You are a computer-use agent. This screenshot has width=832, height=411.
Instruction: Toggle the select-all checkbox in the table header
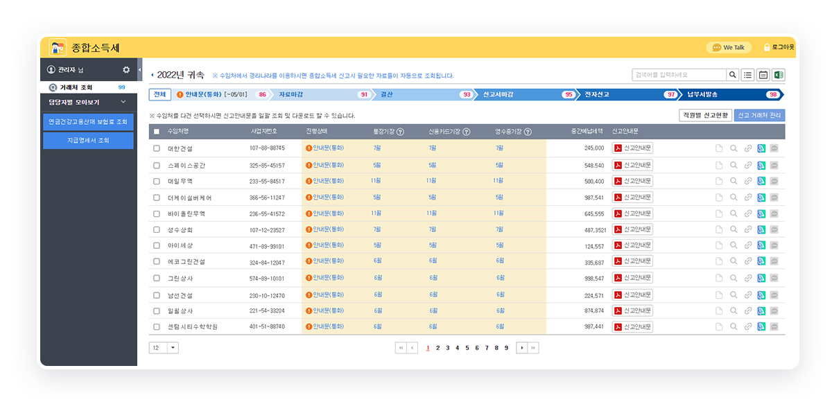(157, 132)
